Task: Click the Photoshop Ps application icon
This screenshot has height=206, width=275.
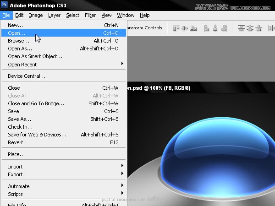Action: click(4, 4)
